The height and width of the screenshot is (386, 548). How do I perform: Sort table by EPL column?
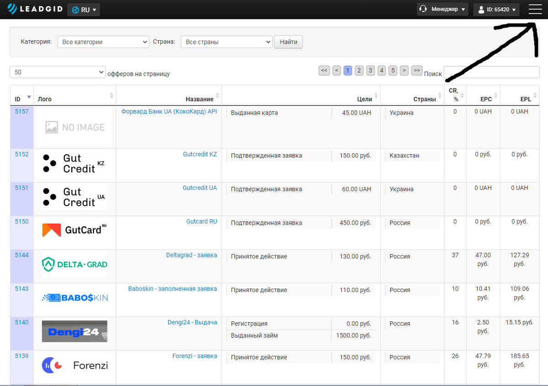pos(520,95)
